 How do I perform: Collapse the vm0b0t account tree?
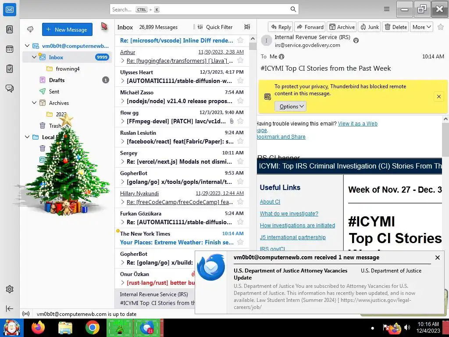click(x=27, y=46)
